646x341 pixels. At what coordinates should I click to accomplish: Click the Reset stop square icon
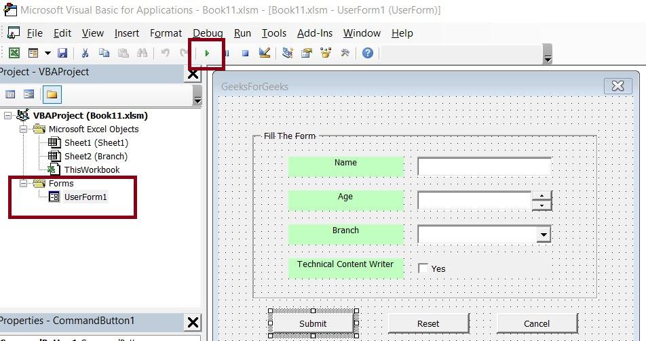245,53
